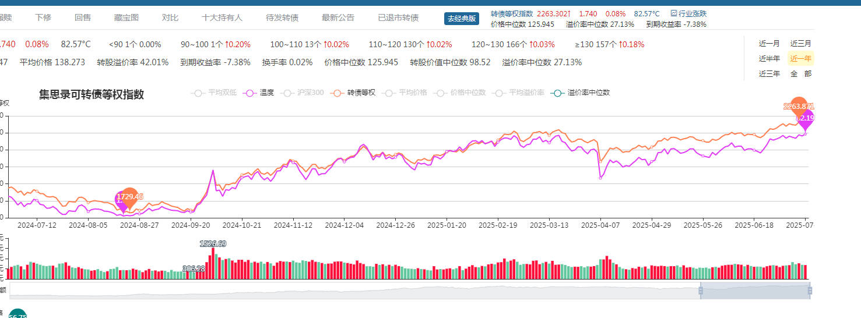Toggle the 转债等权 legend series
This screenshot has height=318, width=861.
click(354, 93)
